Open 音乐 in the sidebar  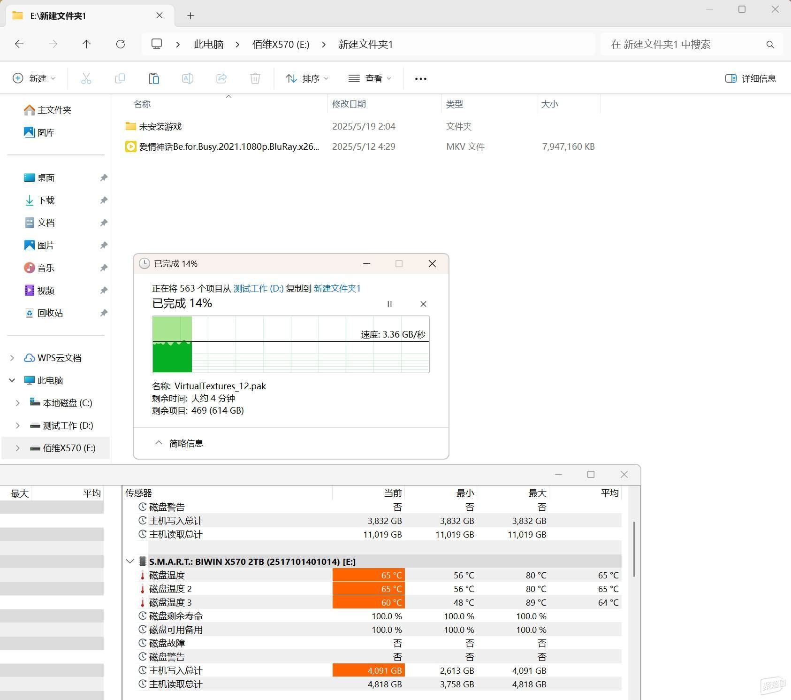click(x=39, y=268)
